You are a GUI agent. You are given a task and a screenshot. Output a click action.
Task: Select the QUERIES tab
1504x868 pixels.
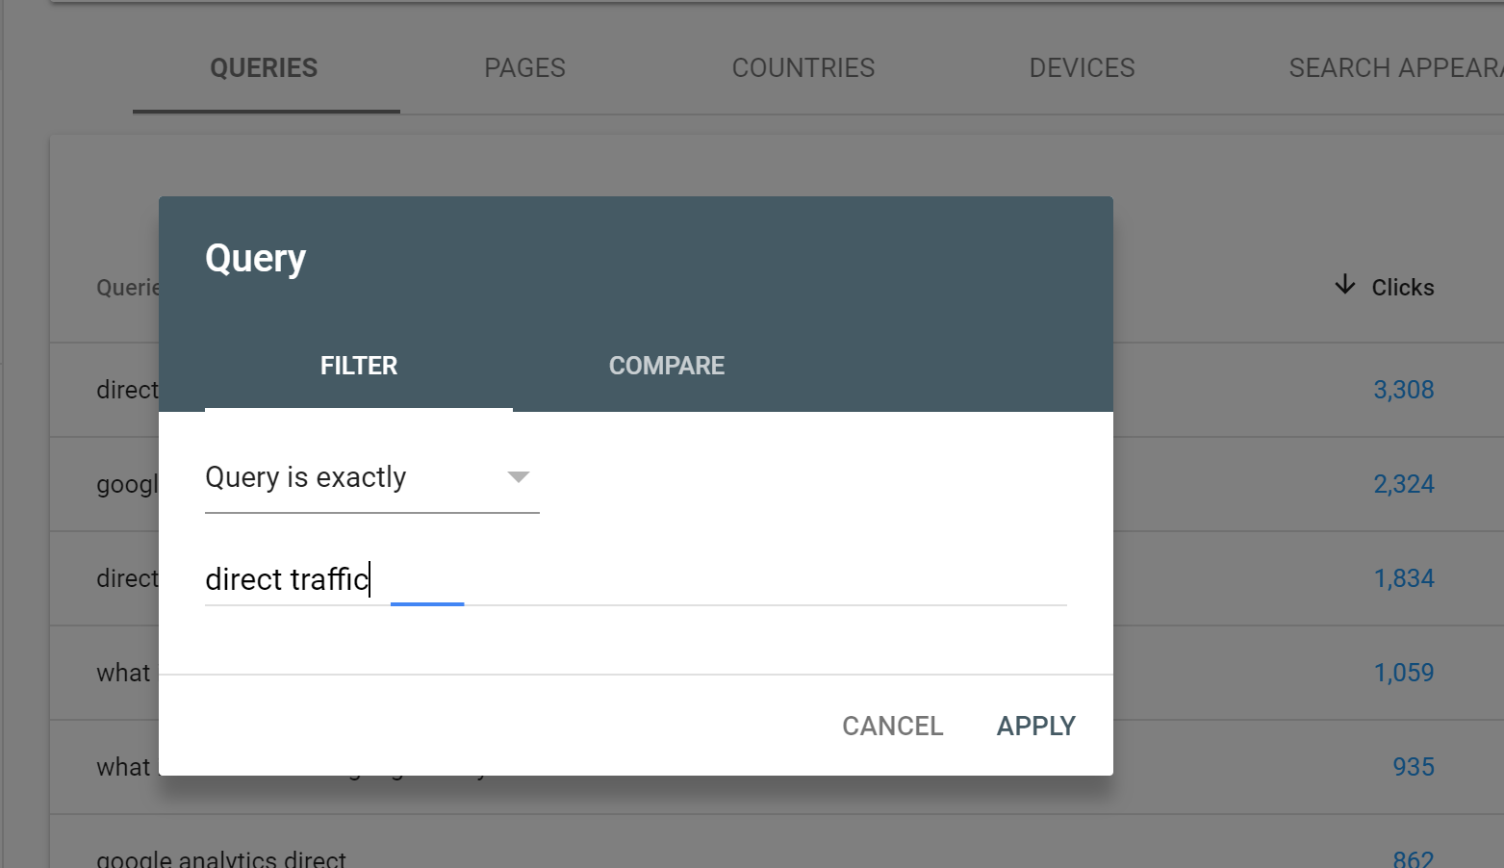click(264, 68)
